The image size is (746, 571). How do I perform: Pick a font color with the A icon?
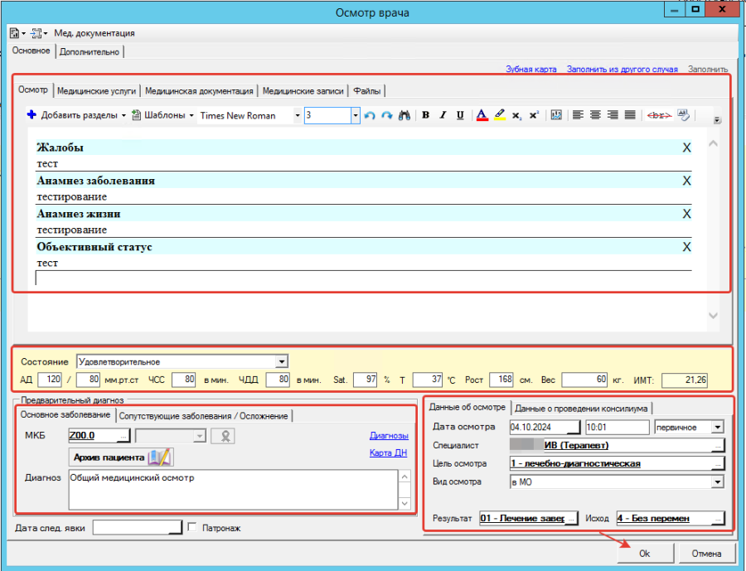pyautogui.click(x=482, y=115)
